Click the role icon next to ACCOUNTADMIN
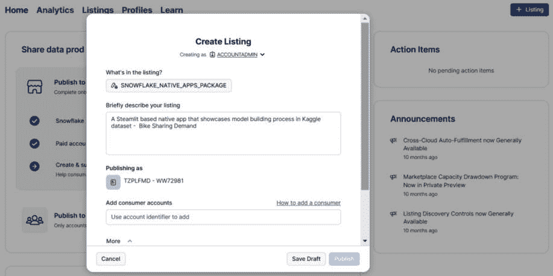The width and height of the screenshot is (553, 276). tap(212, 54)
